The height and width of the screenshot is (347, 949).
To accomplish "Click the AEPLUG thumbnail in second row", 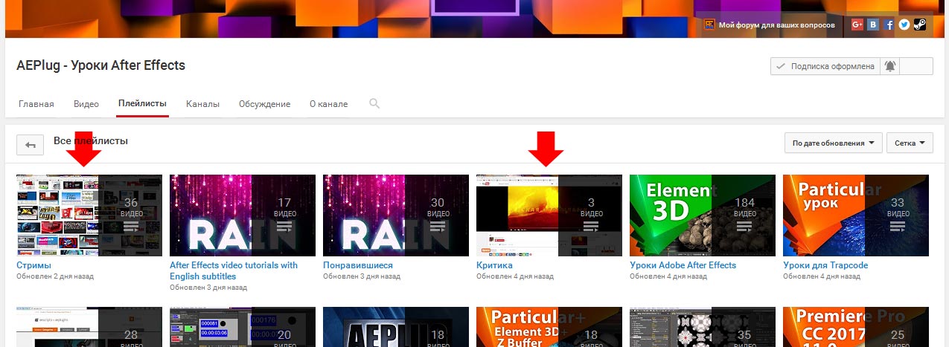I will (x=396, y=327).
